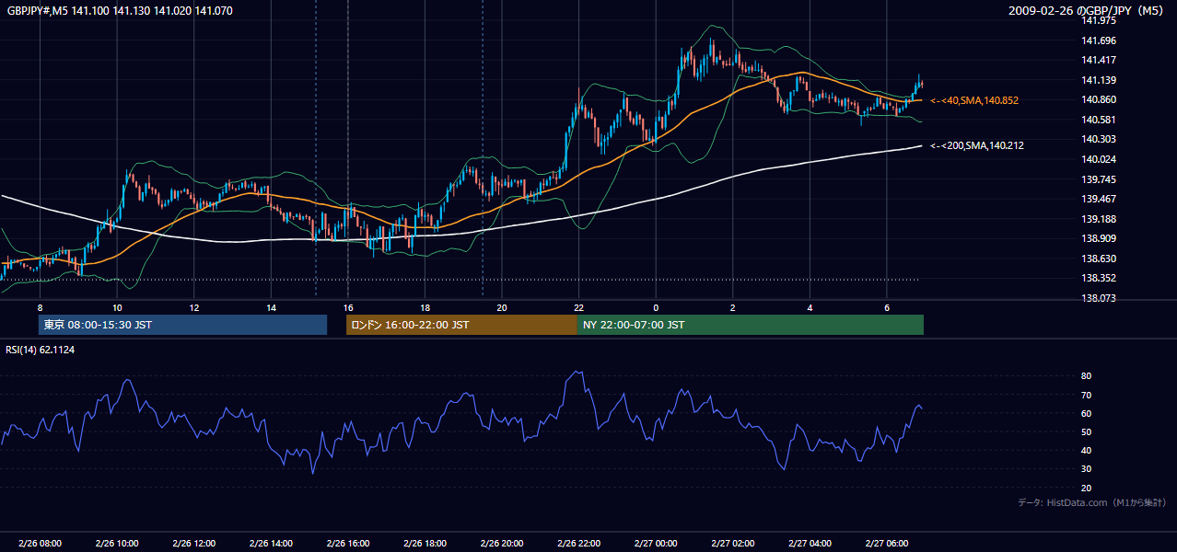This screenshot has height=552, width=1177.
Task: Click price axis value 141.139
Action: pos(1098,80)
